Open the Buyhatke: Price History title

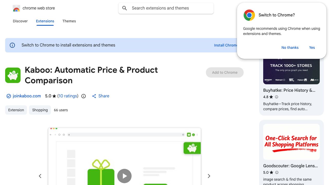(289, 90)
